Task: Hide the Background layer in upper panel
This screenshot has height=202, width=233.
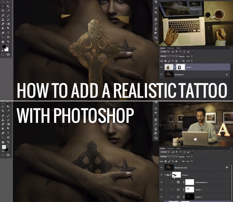Action: coord(162,74)
